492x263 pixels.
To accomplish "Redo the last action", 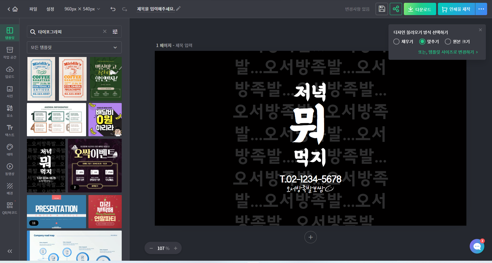I will [x=125, y=9].
